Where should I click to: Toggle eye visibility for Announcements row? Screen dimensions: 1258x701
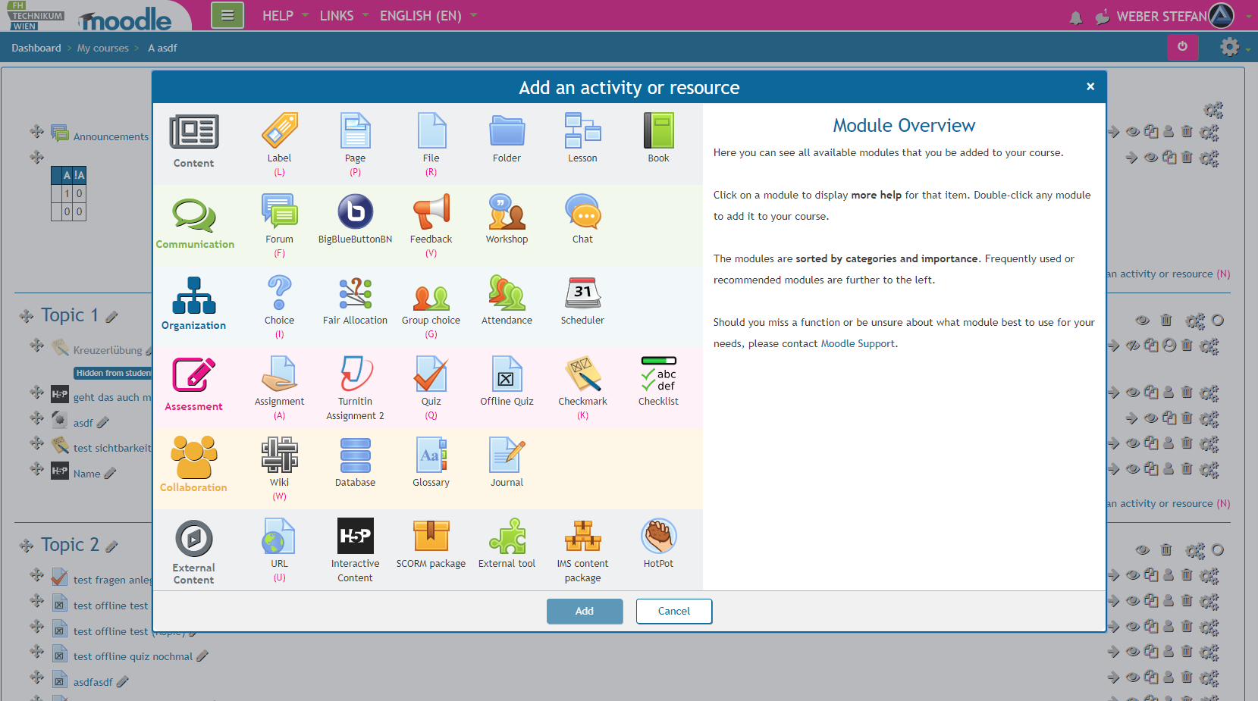click(x=1133, y=132)
